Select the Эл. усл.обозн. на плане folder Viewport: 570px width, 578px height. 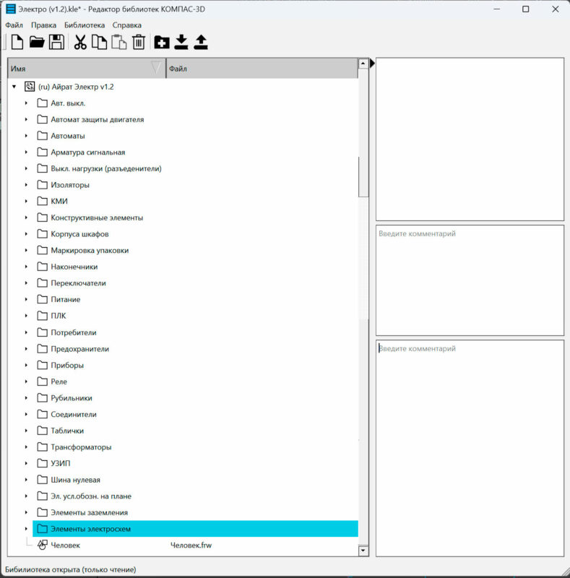click(91, 496)
